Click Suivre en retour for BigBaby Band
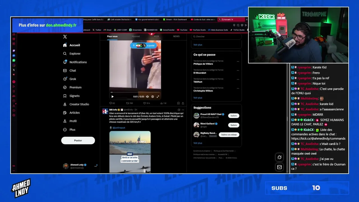This screenshot has height=202, width=359. point(229,135)
